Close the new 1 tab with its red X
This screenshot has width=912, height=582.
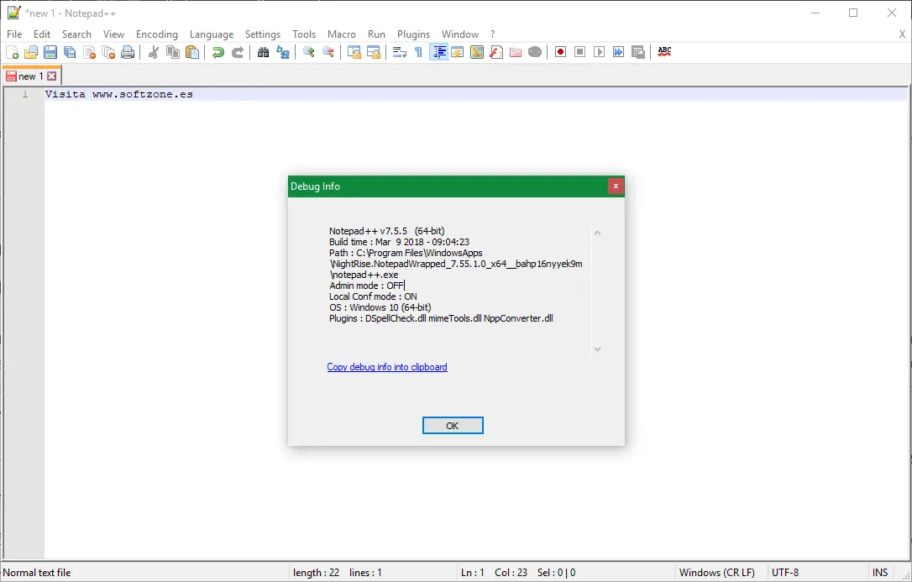click(x=52, y=76)
